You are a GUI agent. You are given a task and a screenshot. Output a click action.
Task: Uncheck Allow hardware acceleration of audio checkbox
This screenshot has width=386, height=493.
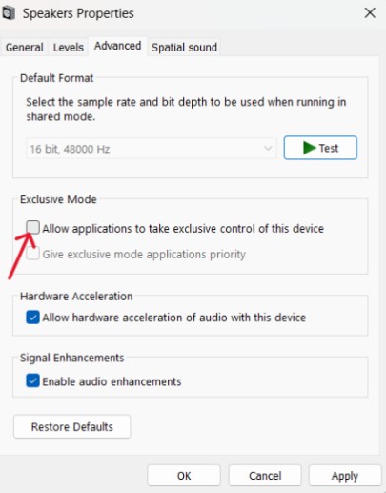(32, 318)
